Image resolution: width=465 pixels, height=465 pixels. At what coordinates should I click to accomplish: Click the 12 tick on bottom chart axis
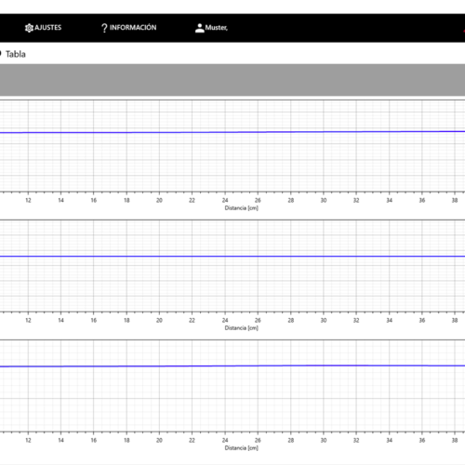coord(28,440)
